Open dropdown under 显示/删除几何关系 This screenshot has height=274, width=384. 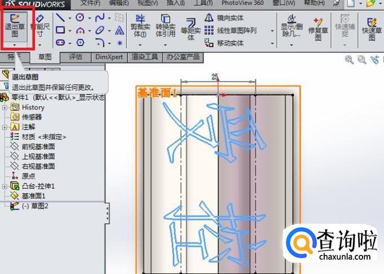[x=292, y=45]
